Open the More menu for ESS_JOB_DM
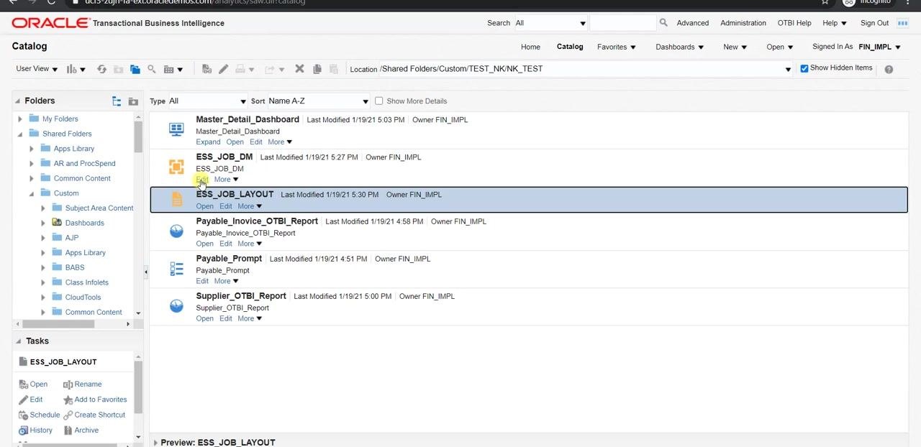921x447 pixels. click(x=226, y=180)
